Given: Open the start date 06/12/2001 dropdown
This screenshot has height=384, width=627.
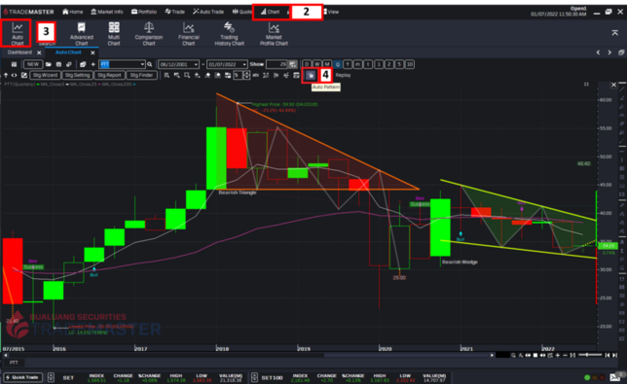Looking at the screenshot, I should coord(196,64).
